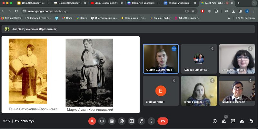Toggle the camera button
Viewport: 258px width, 129px height.
point(102,121)
